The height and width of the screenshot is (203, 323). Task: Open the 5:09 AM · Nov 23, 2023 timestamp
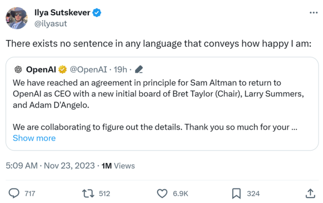[50, 166]
